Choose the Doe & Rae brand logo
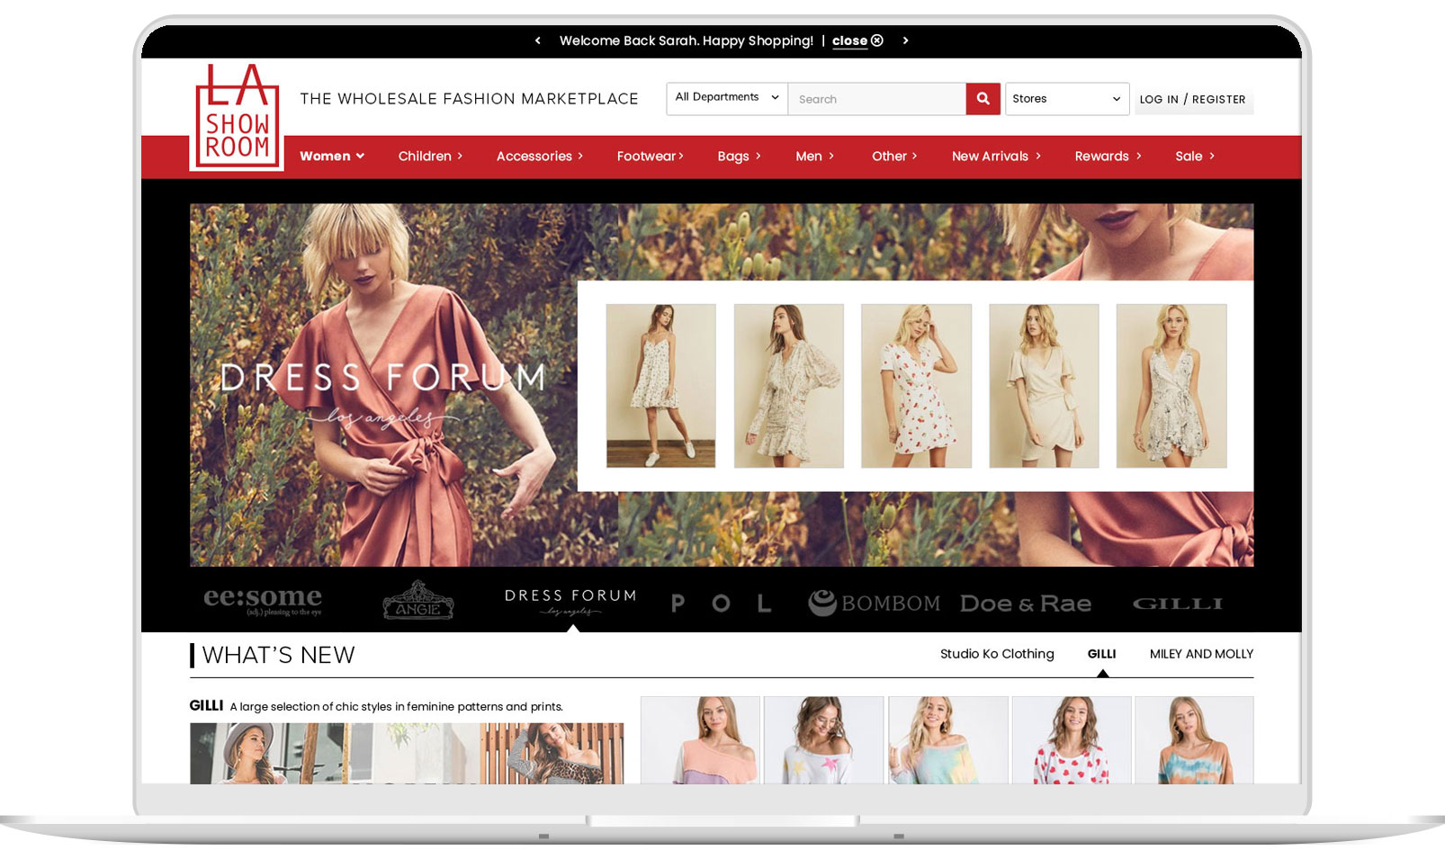The width and height of the screenshot is (1445, 859). pos(1025,604)
